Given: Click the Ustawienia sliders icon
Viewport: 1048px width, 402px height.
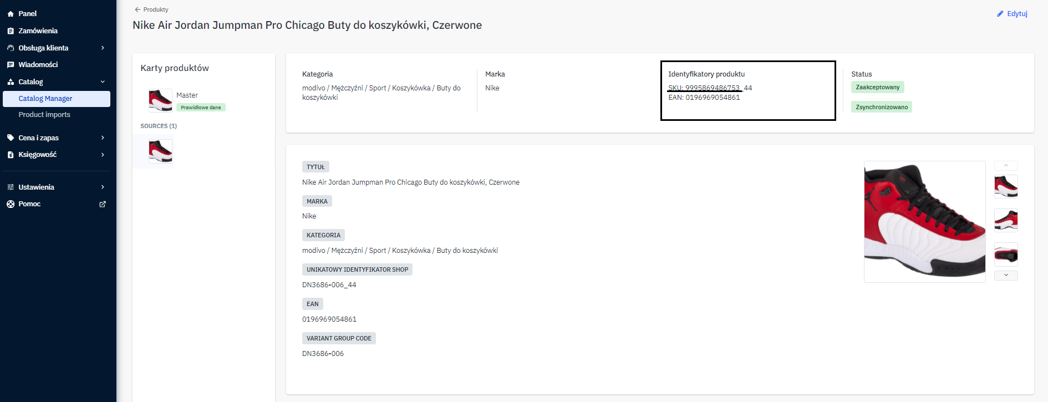Looking at the screenshot, I should tap(11, 187).
